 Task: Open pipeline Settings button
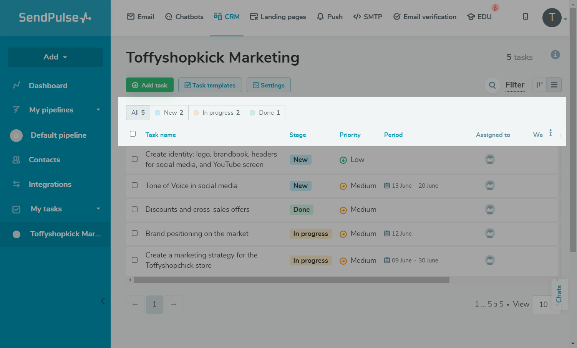pos(269,85)
